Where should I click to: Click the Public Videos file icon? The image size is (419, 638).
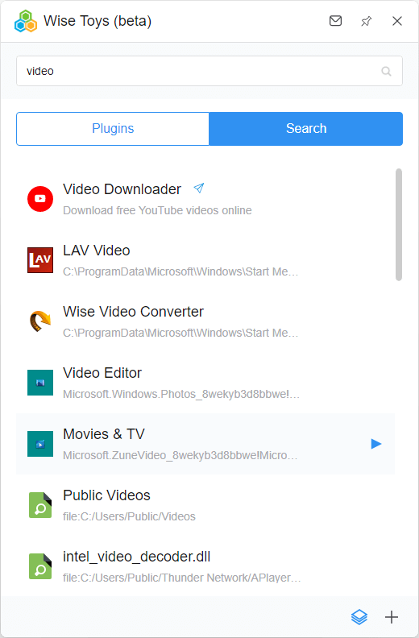tap(40, 505)
